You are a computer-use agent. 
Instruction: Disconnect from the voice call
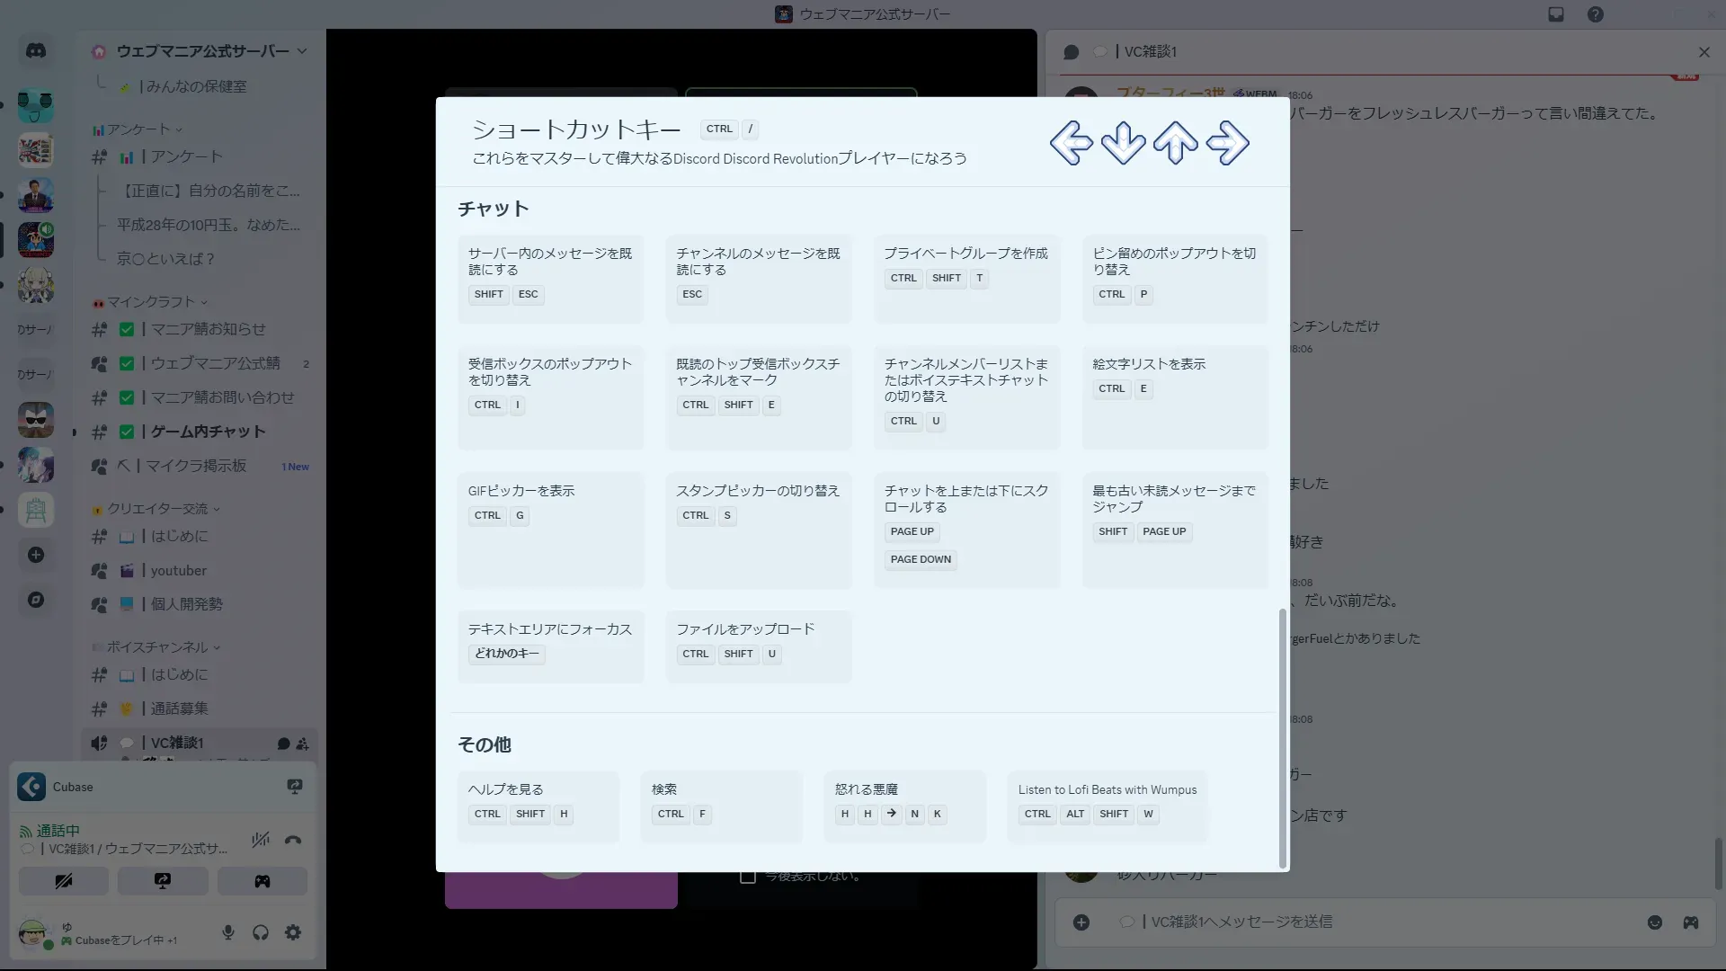(x=293, y=841)
